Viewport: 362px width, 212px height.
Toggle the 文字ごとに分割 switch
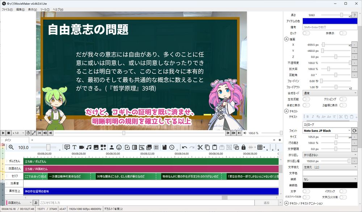click(x=343, y=197)
